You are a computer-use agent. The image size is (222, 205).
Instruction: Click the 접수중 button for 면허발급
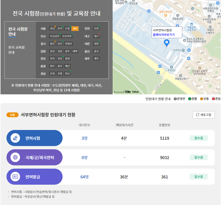click(199, 176)
